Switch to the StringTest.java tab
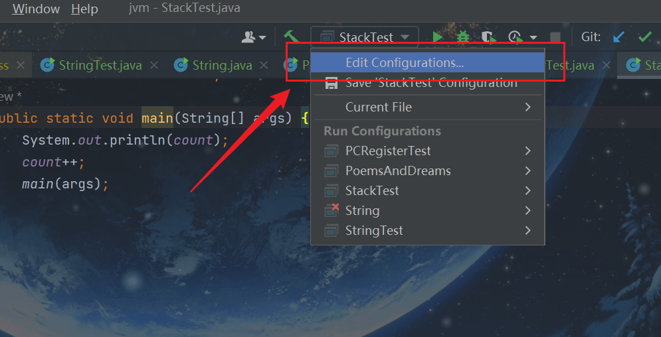The width and height of the screenshot is (661, 337). pos(100,66)
